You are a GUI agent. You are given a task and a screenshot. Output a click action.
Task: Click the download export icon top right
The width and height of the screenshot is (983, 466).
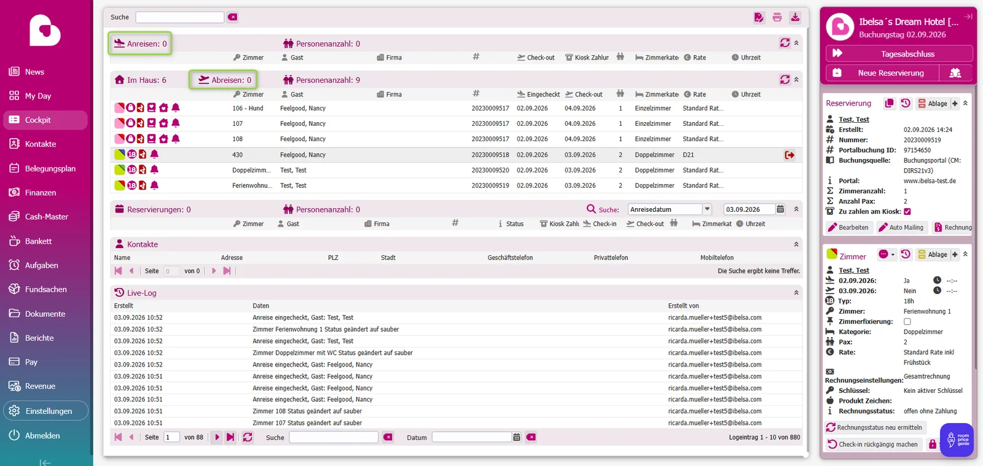click(795, 17)
